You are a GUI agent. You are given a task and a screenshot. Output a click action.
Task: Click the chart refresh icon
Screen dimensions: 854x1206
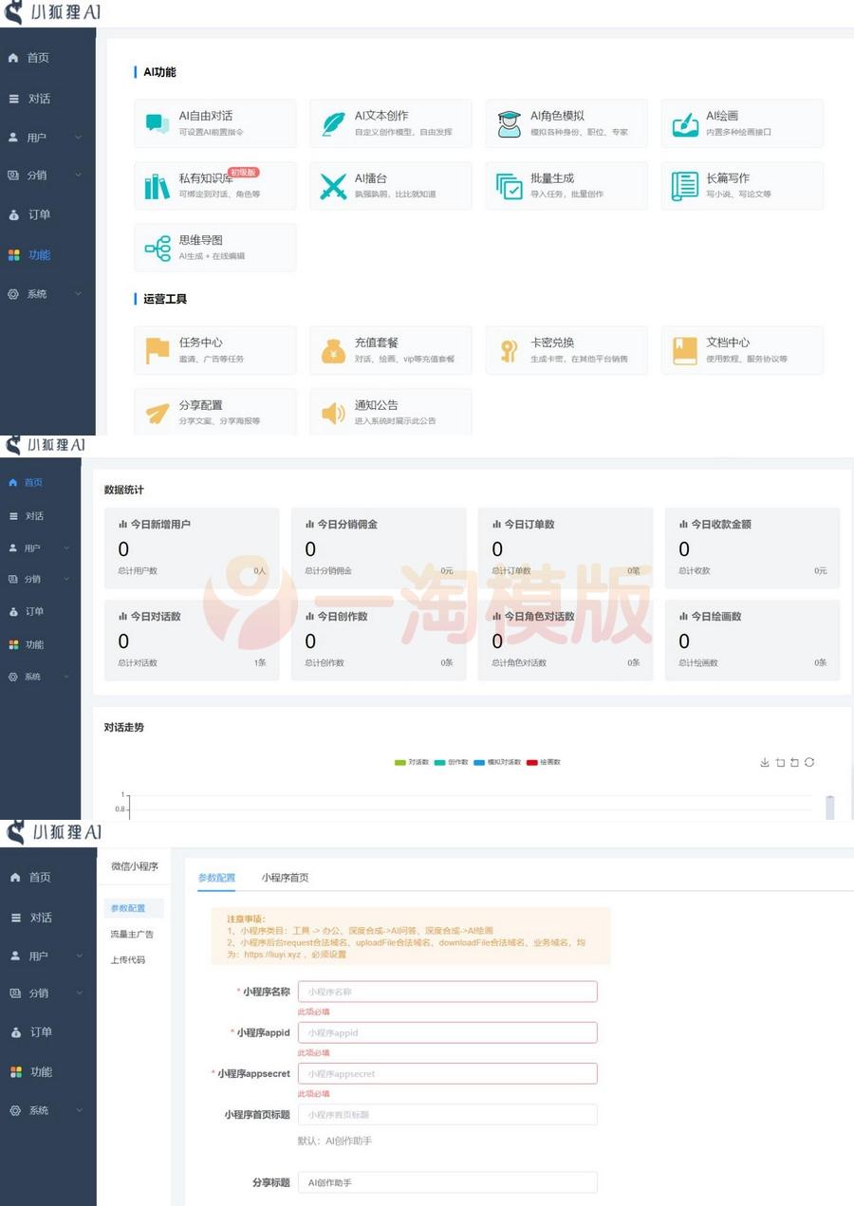coord(809,762)
